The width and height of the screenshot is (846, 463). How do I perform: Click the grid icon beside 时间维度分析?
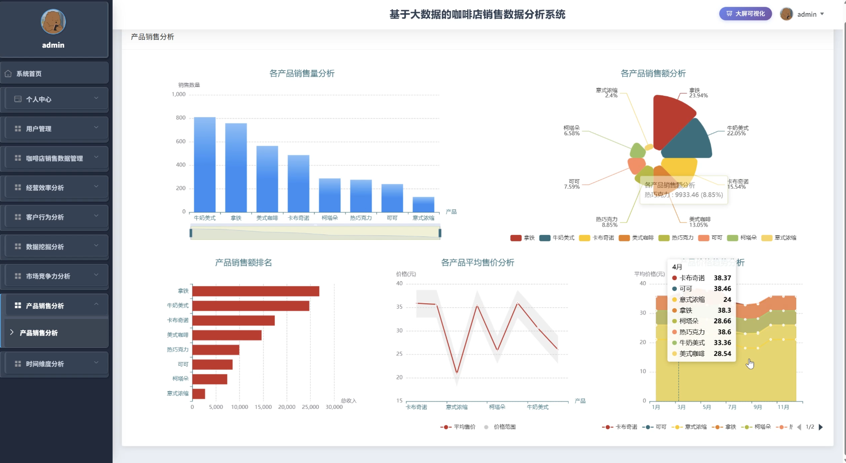point(18,364)
